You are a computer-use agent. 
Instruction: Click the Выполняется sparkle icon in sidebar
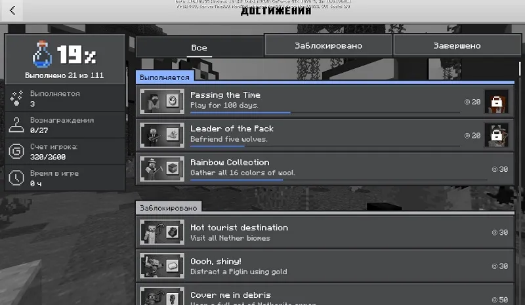click(18, 98)
